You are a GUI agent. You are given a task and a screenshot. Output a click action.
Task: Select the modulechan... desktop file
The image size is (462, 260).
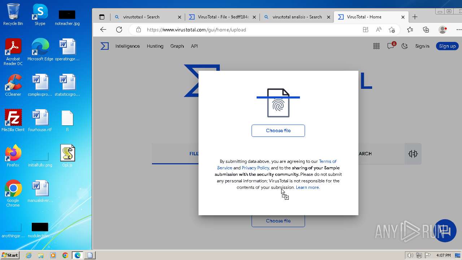[40, 230]
